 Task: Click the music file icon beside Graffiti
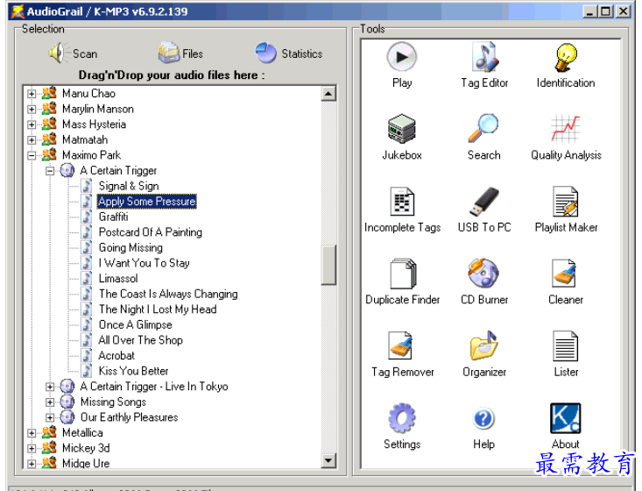point(87,217)
